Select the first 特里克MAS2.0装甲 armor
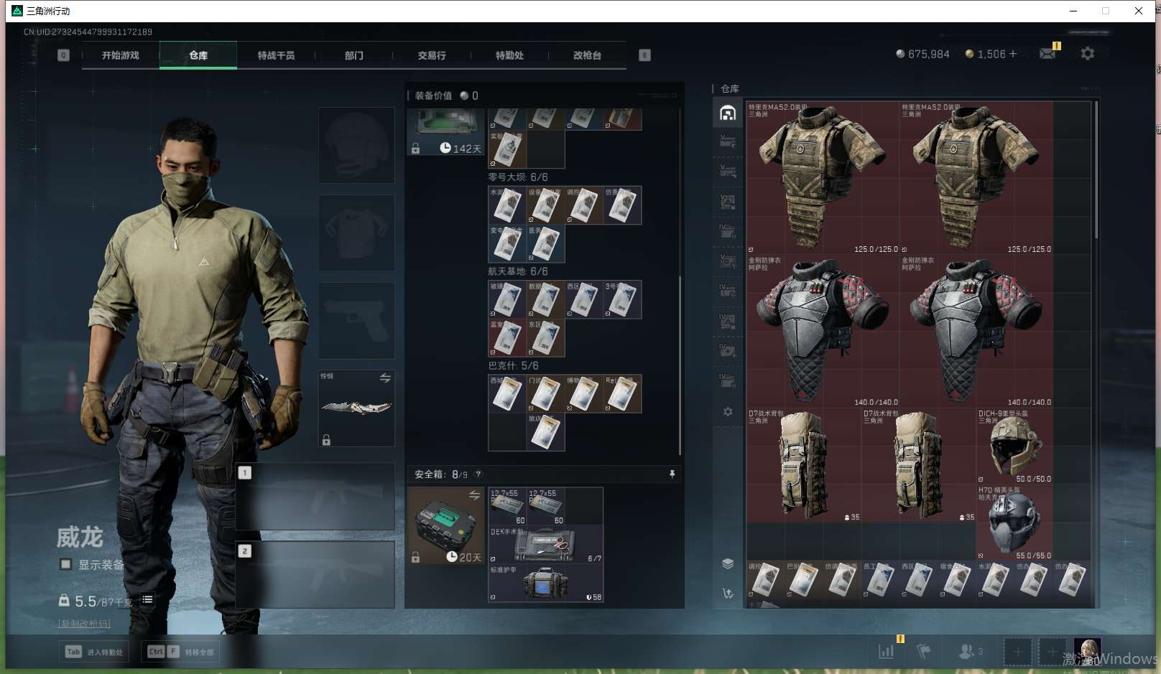Viewport: 1161px width, 674px height. pyautogui.click(x=823, y=178)
